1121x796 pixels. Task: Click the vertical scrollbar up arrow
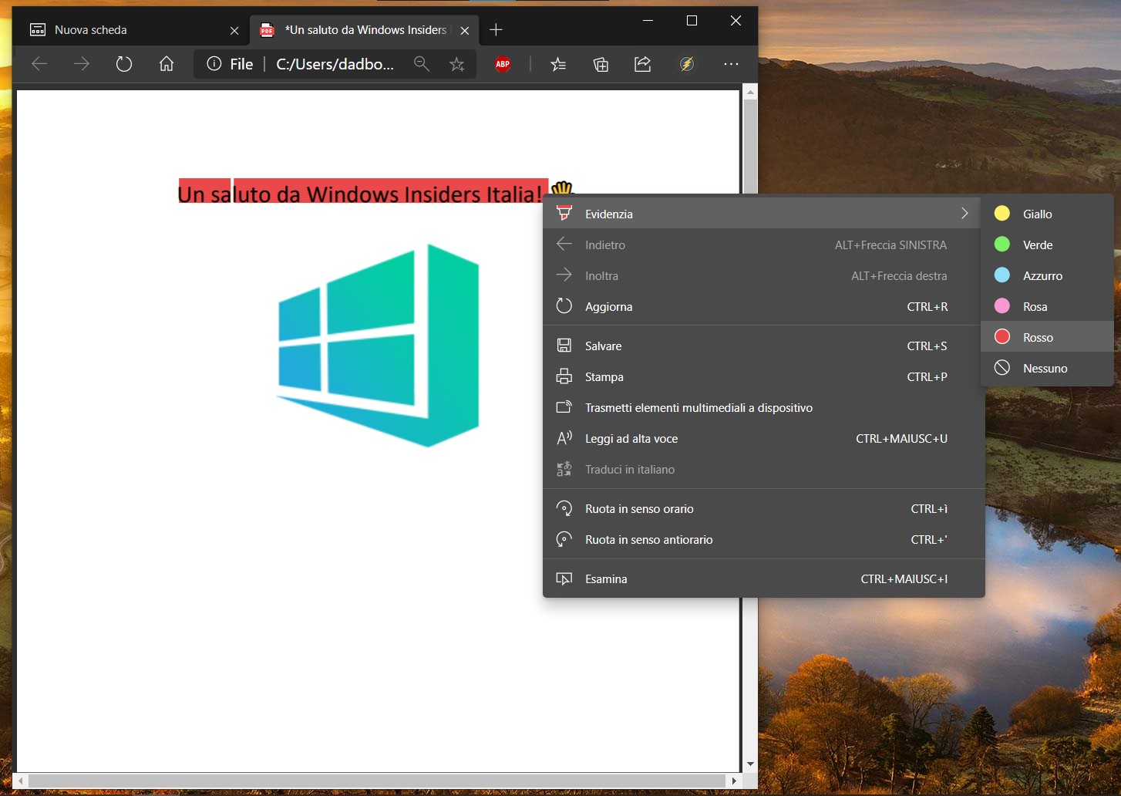(x=749, y=92)
